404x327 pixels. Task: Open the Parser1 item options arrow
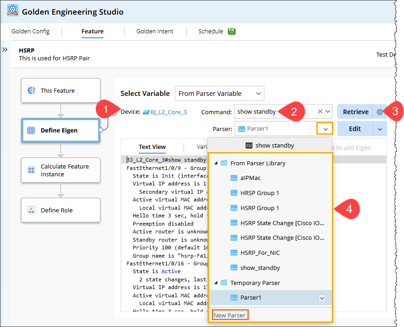[322, 298]
